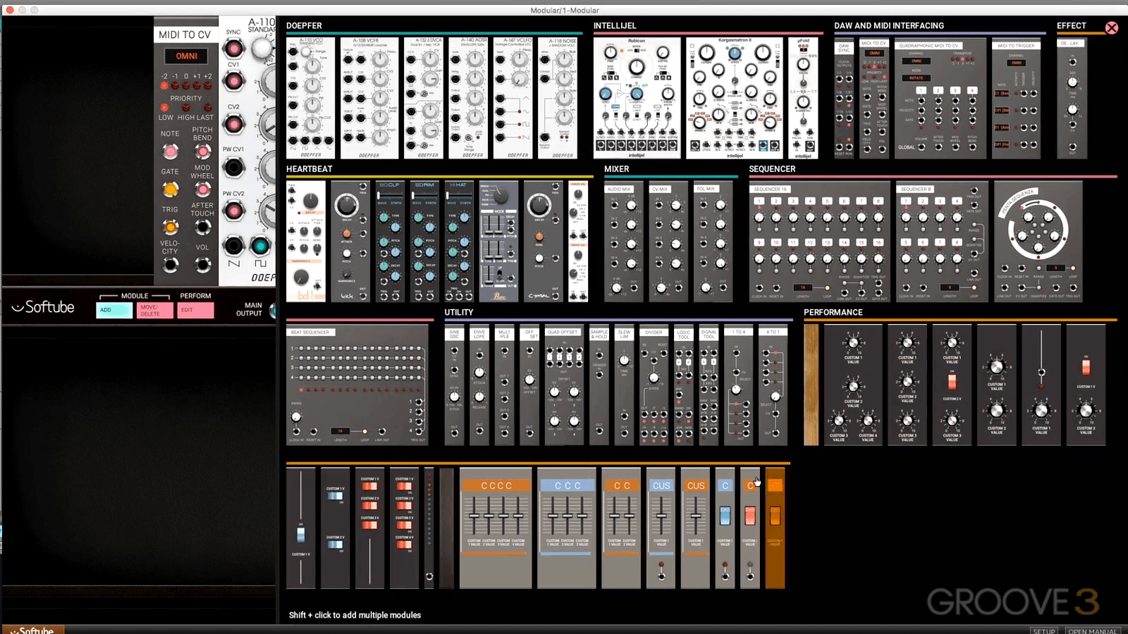Add the Quadraphonic MIDI to CV module

[x=940, y=99]
